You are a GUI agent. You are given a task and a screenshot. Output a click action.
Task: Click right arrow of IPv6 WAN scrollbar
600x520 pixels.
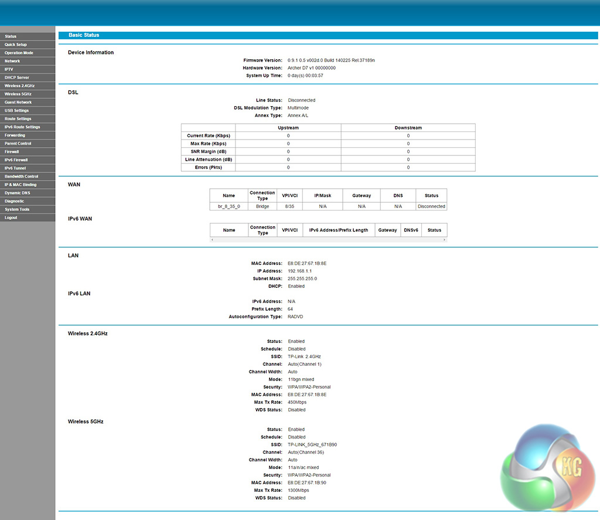(445, 240)
